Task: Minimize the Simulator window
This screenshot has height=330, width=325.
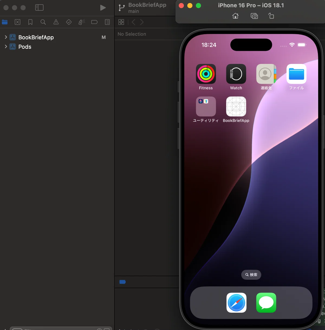Action: point(190,5)
